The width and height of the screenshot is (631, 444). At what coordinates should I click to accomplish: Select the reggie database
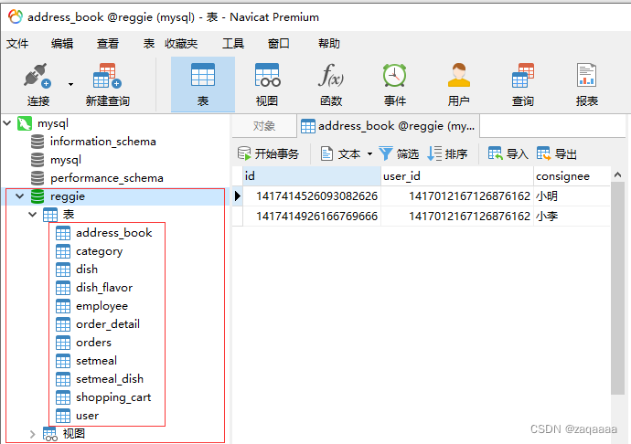(x=67, y=196)
